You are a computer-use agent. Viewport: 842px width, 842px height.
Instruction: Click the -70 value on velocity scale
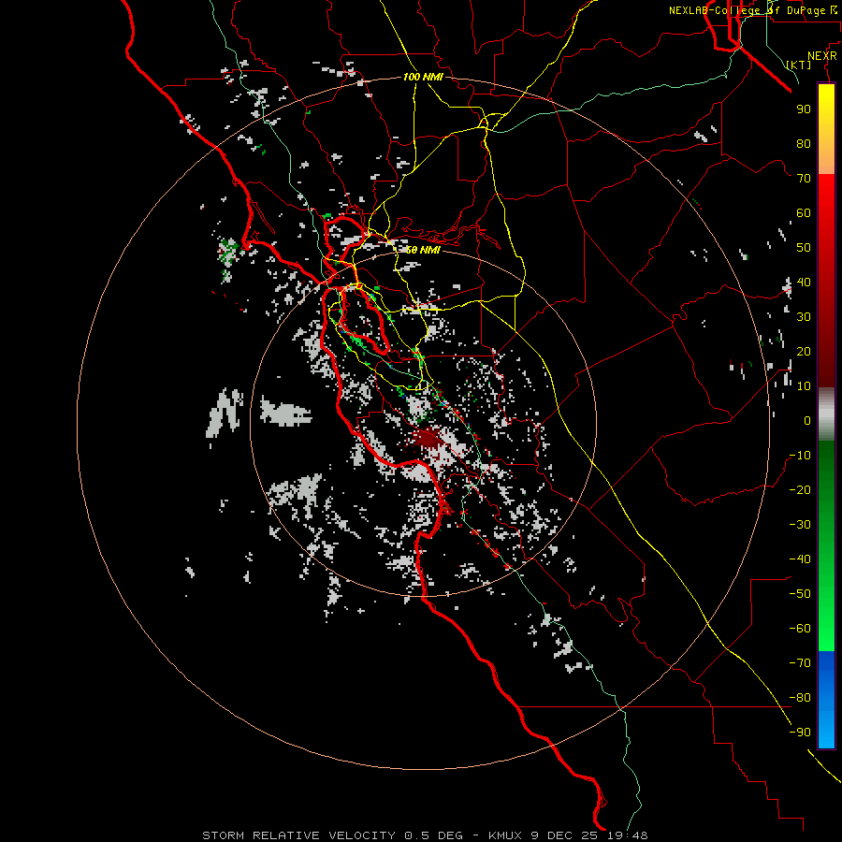(800, 662)
